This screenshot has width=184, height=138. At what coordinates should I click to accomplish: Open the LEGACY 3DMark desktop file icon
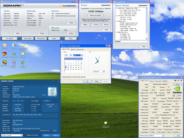click(x=14, y=63)
